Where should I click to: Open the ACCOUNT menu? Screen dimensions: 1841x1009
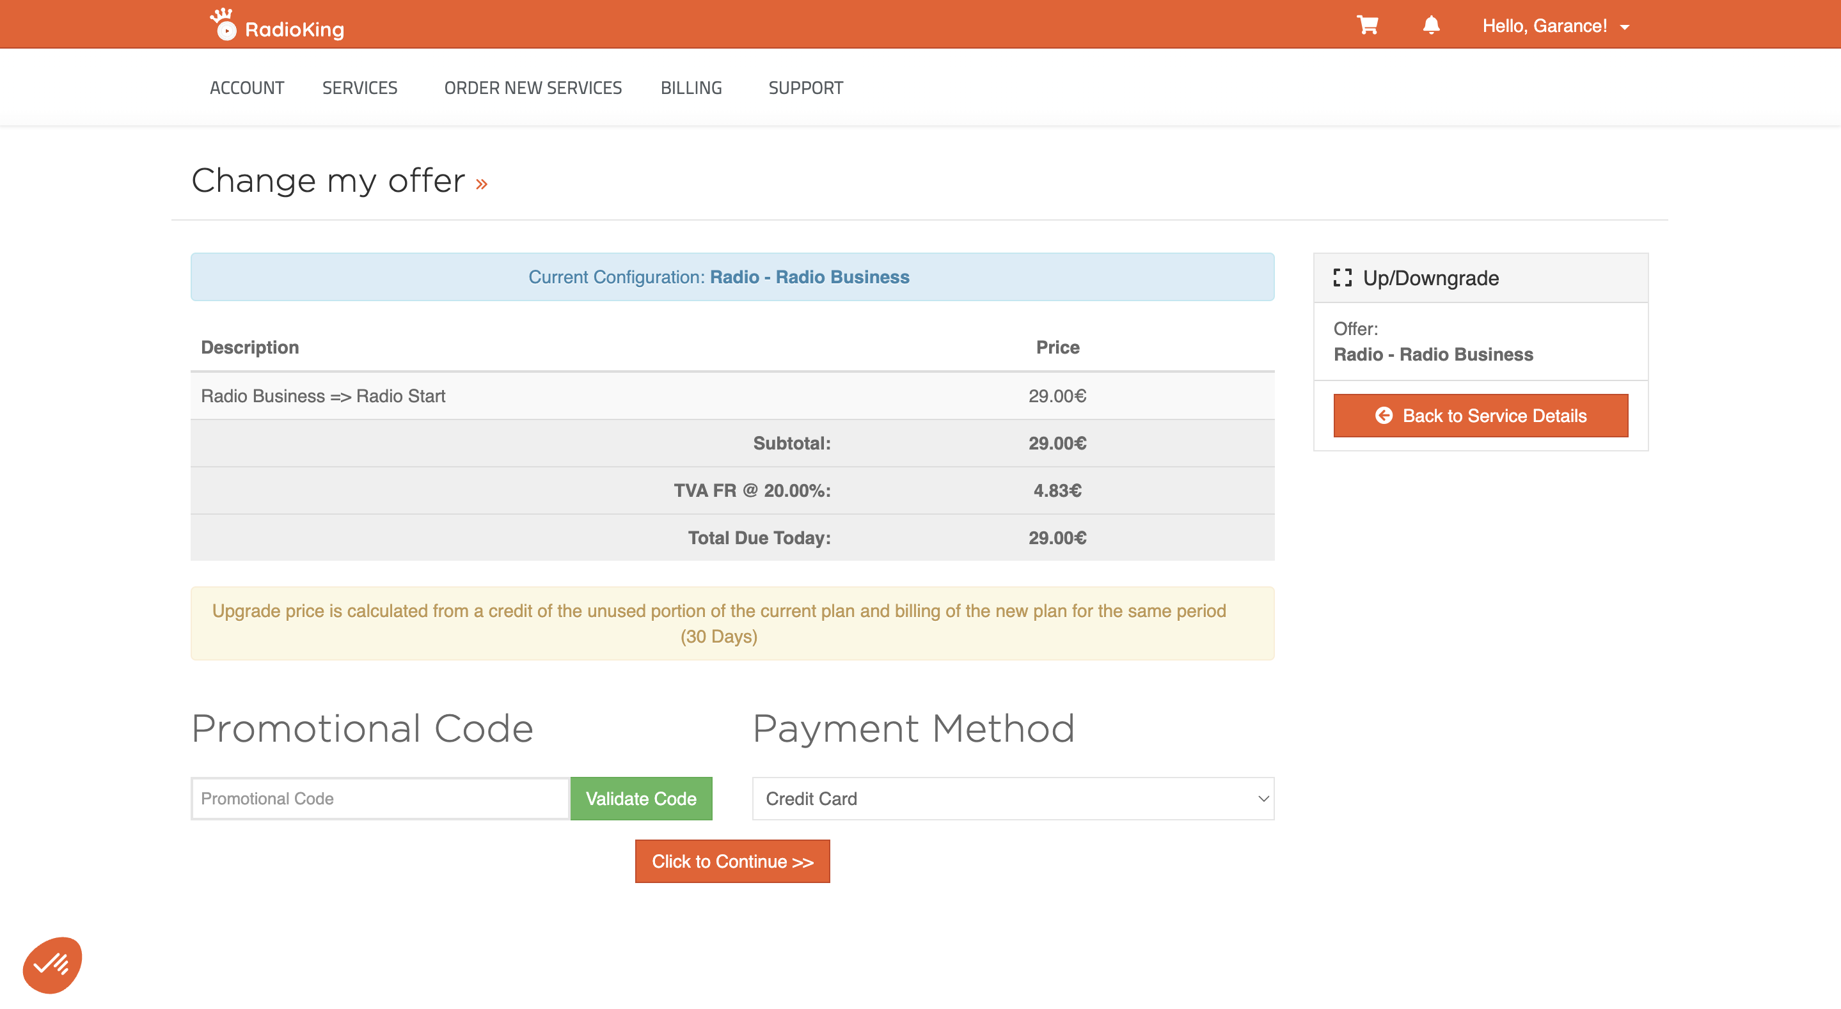[246, 88]
